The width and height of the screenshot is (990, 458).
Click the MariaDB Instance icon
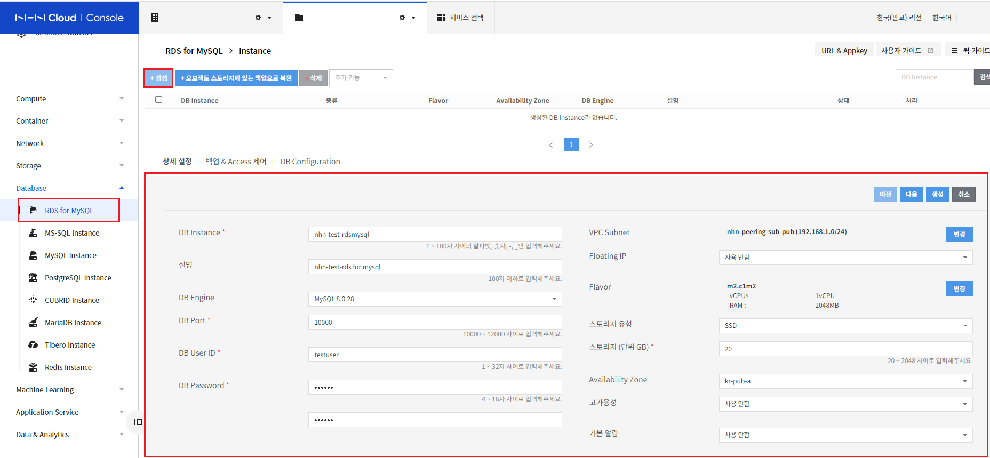[33, 322]
